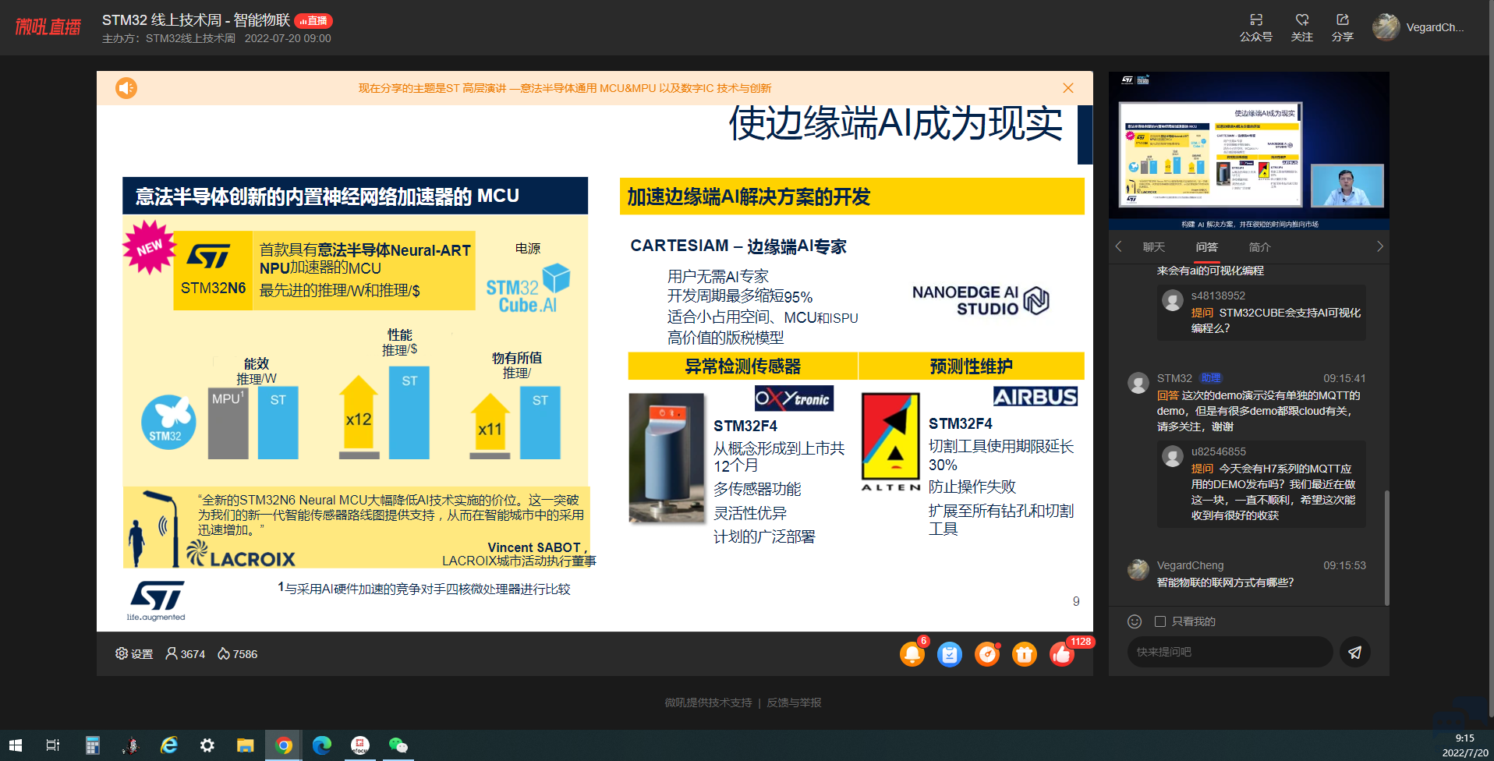1494x761 pixels.
Task: Toggle the orange announcement speaker icon
Action: (126, 88)
